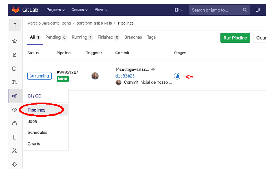Select Schedules in CI/CD menu
Screen dimensions: 274x173
click(38, 132)
